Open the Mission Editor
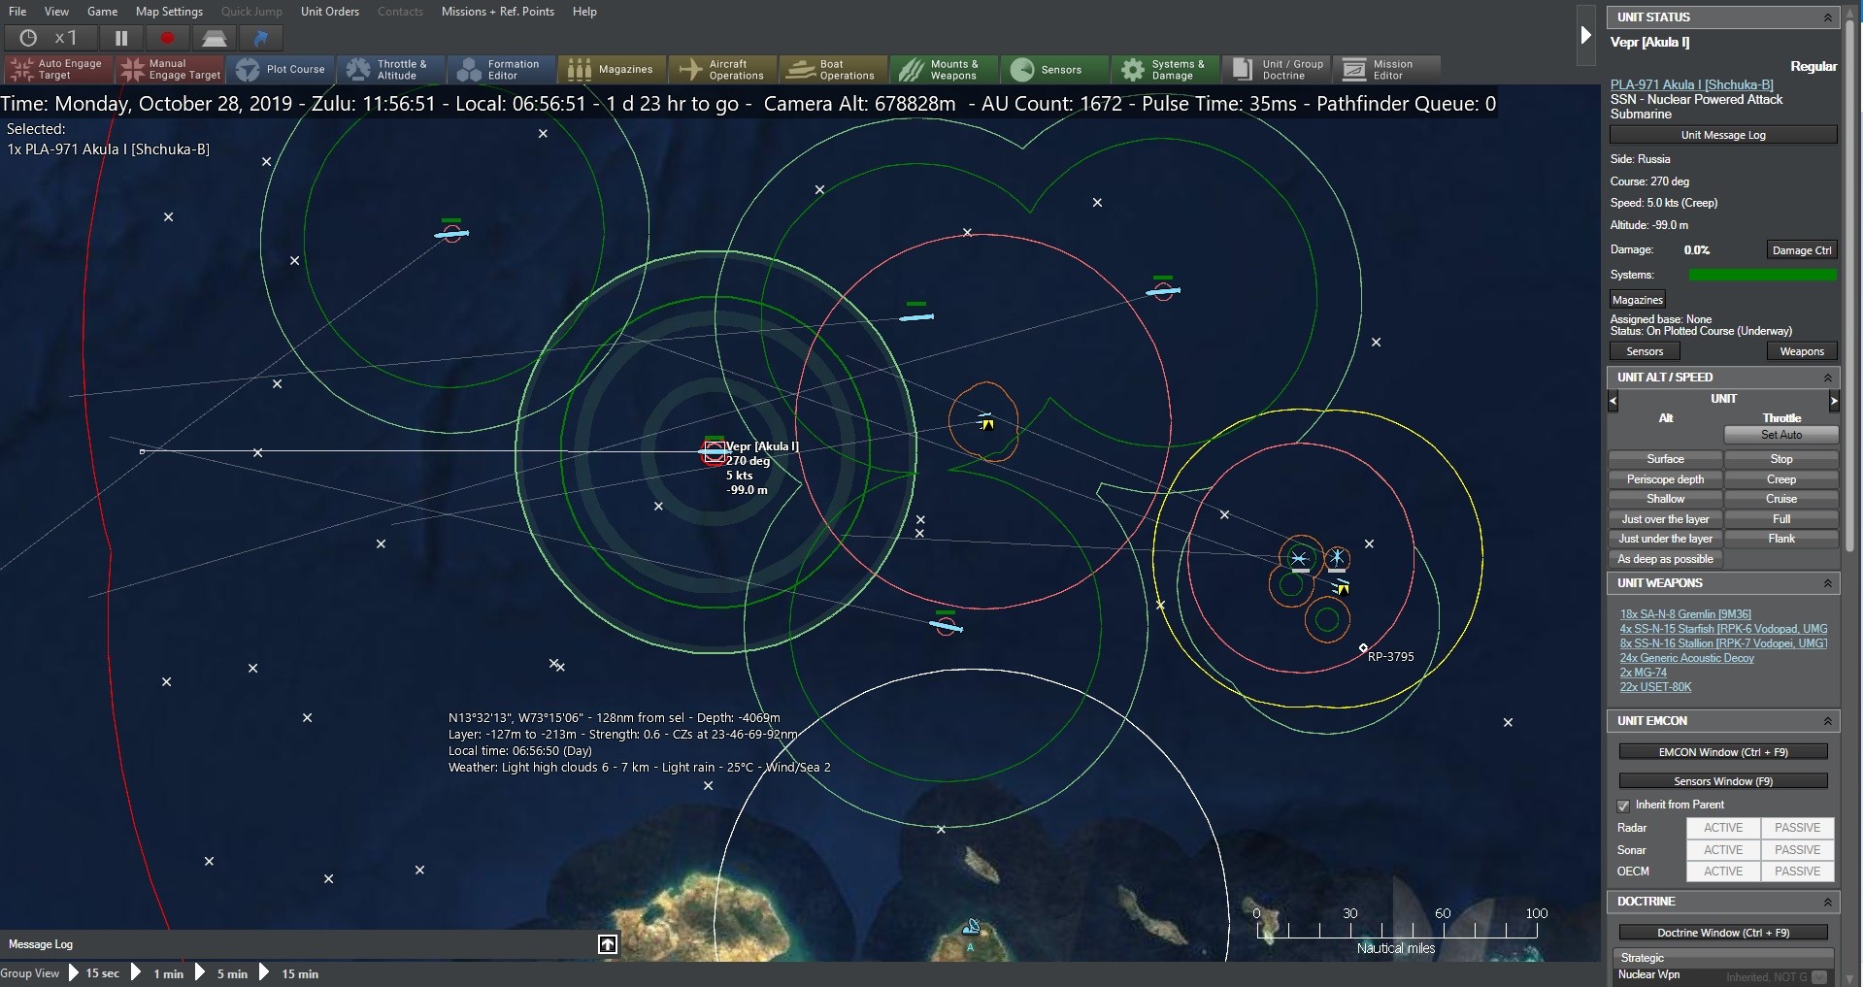Viewport: 1863px width, 987px height. pyautogui.click(x=1386, y=69)
